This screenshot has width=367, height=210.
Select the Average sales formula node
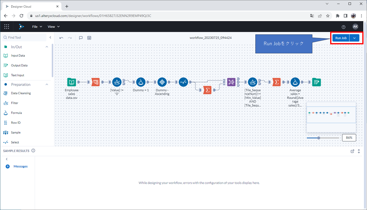pyautogui.click(x=295, y=82)
